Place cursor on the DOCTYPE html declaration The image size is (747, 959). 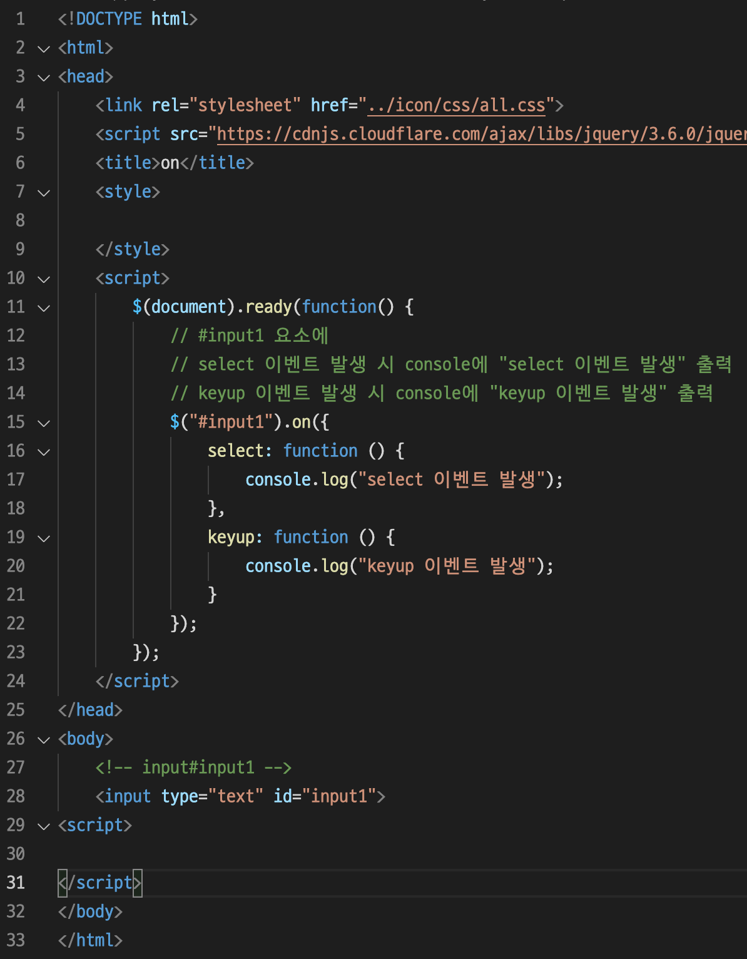tap(128, 19)
